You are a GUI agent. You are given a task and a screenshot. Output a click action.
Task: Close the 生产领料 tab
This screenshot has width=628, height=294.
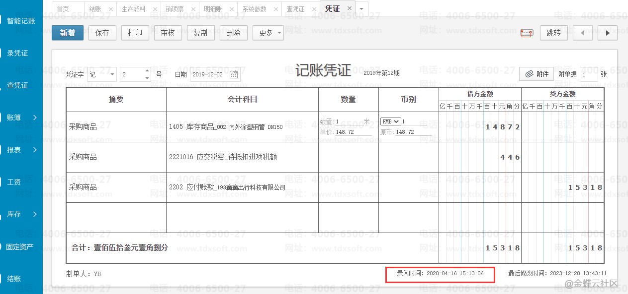tap(155, 9)
